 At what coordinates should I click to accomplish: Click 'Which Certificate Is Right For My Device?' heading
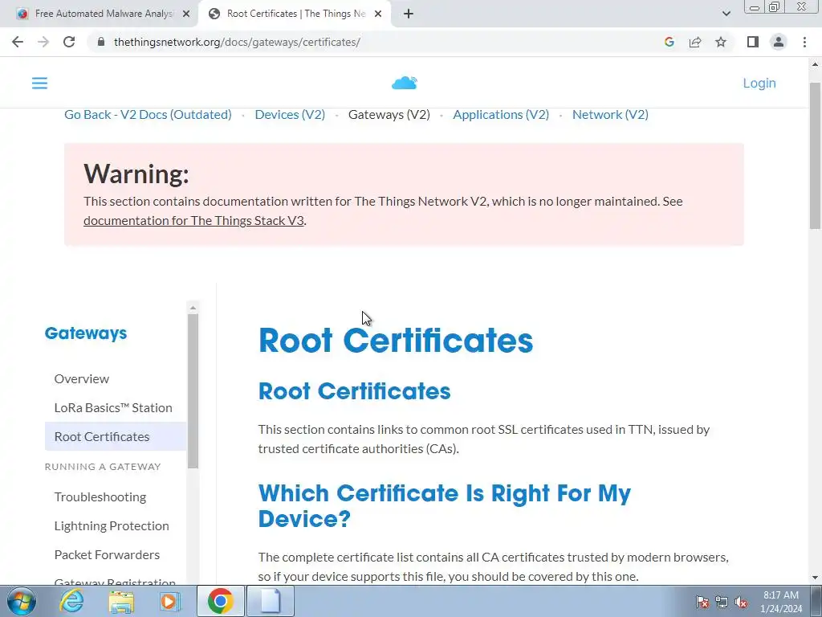pos(445,506)
